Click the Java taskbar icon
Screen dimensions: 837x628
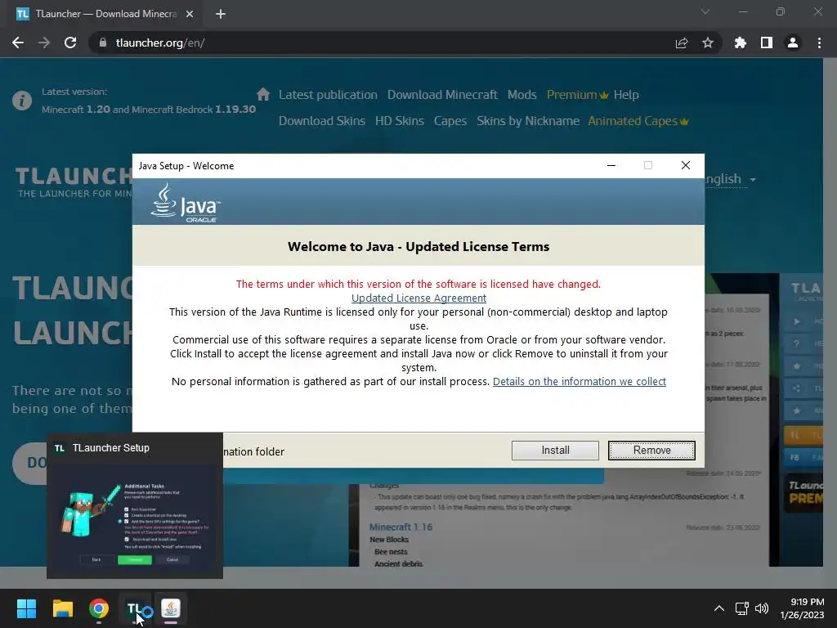(171, 608)
